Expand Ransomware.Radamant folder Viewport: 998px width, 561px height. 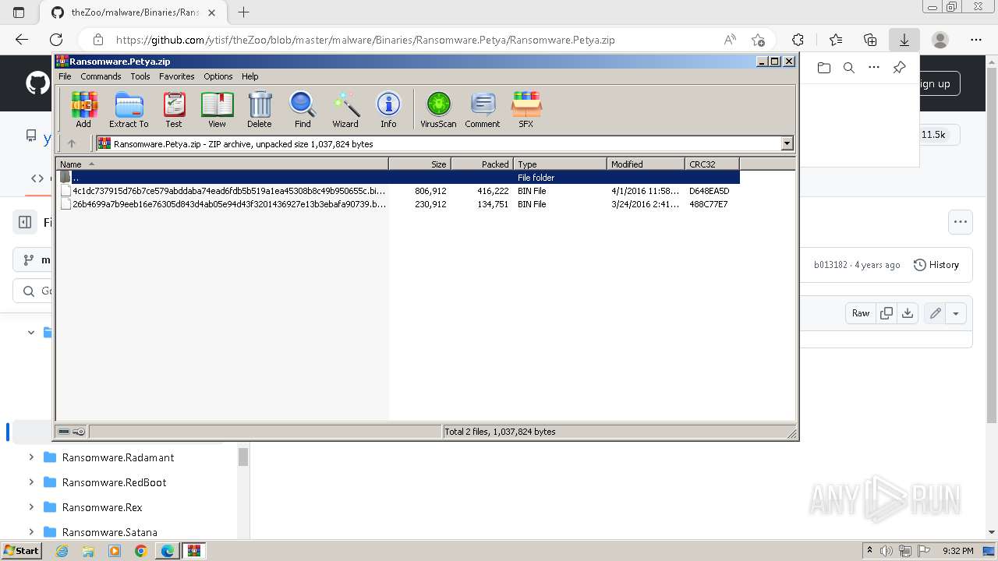point(31,457)
